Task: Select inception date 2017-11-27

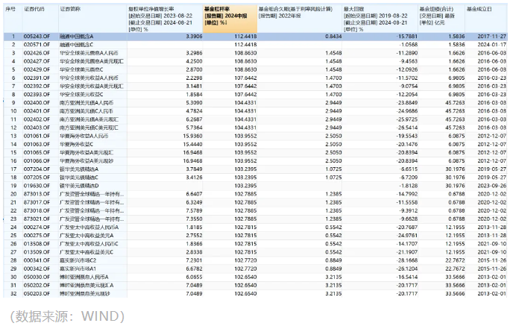Action: (492, 37)
